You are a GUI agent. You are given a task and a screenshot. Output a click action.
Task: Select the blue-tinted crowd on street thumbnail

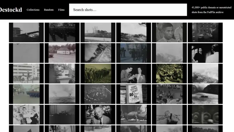click(x=134, y=53)
